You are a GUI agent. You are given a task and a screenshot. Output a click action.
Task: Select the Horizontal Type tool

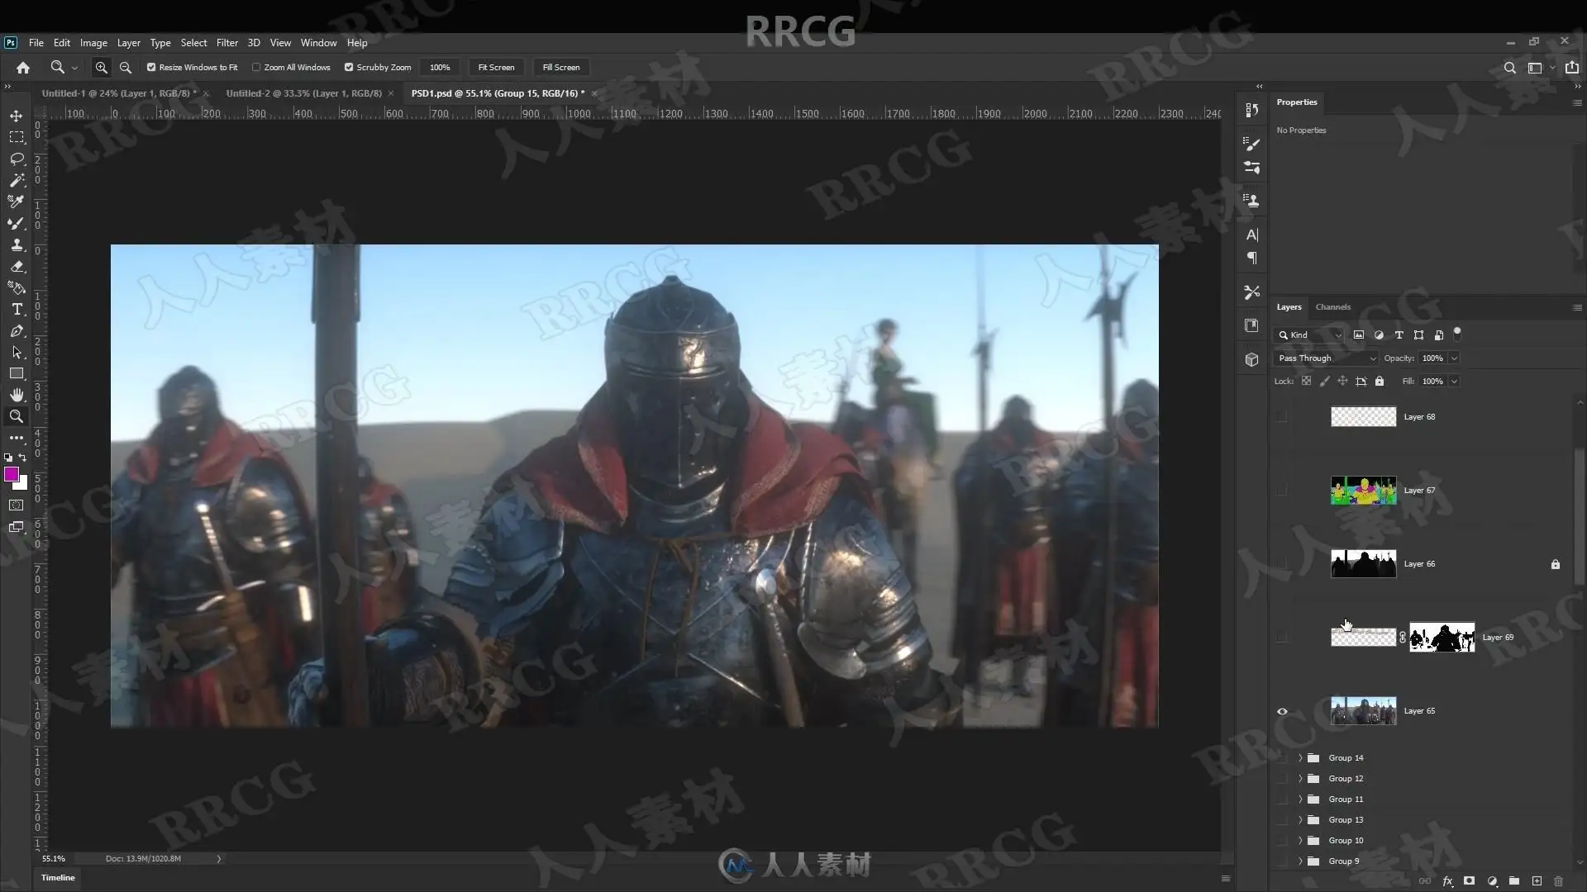pos(17,310)
